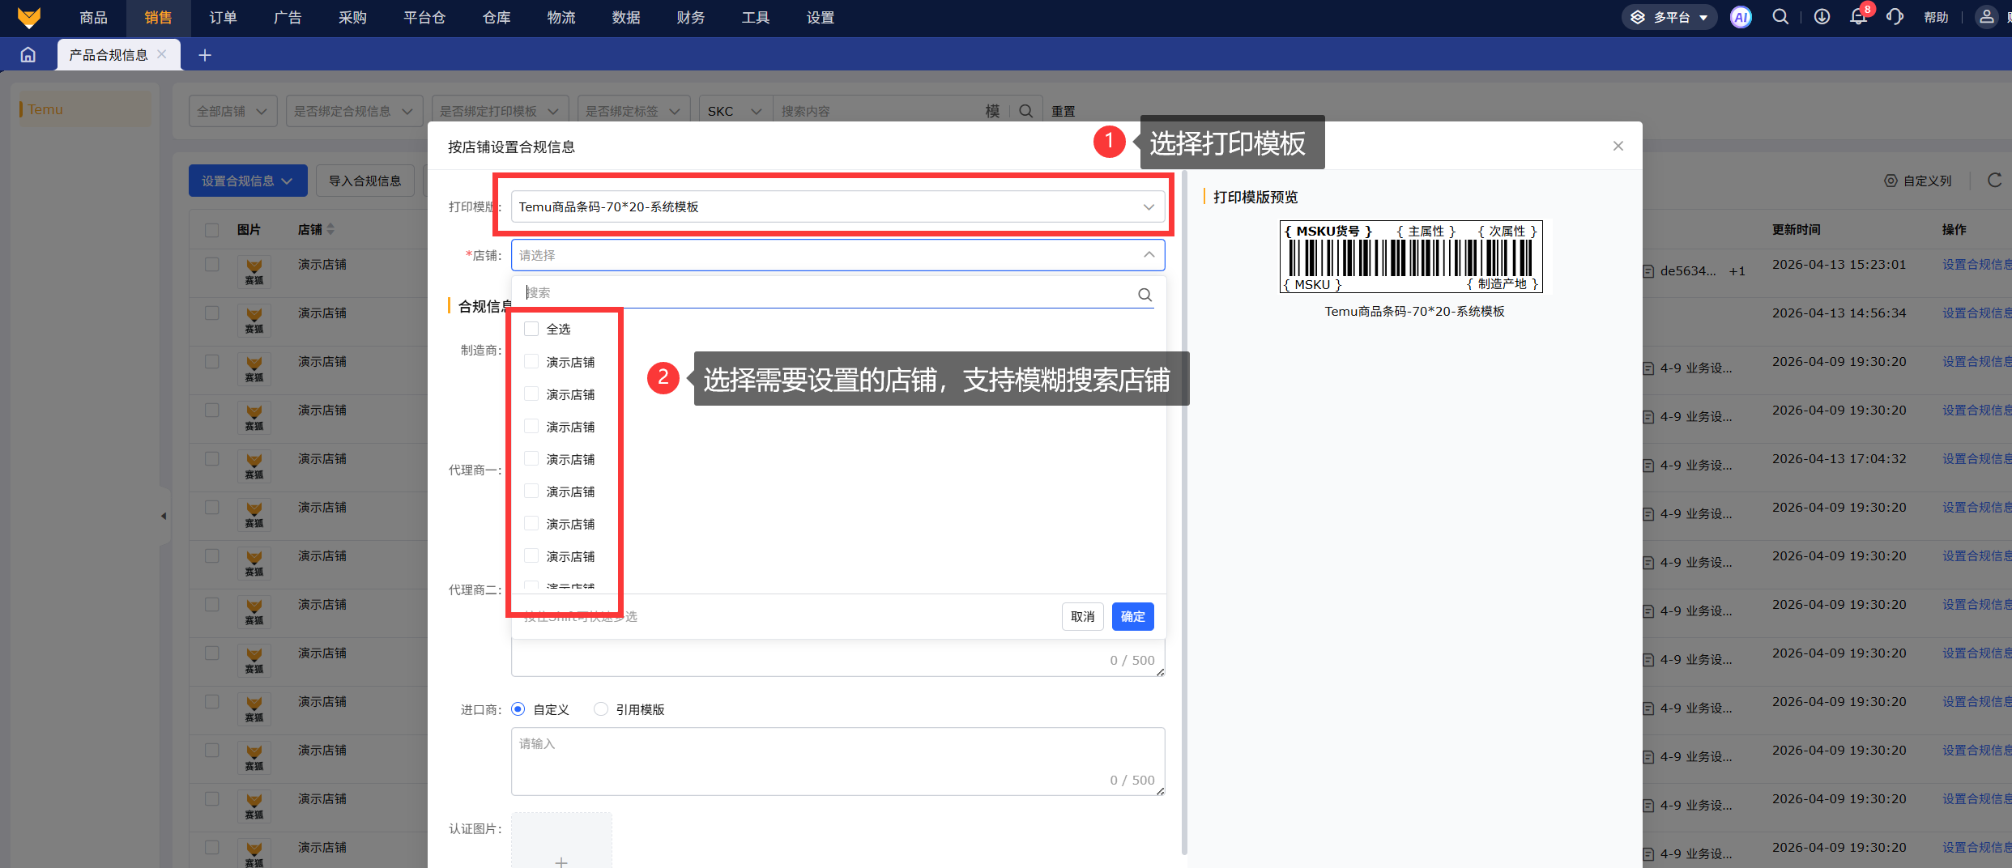
Task: Click 重置 to reset filters
Action: pyautogui.click(x=1063, y=111)
